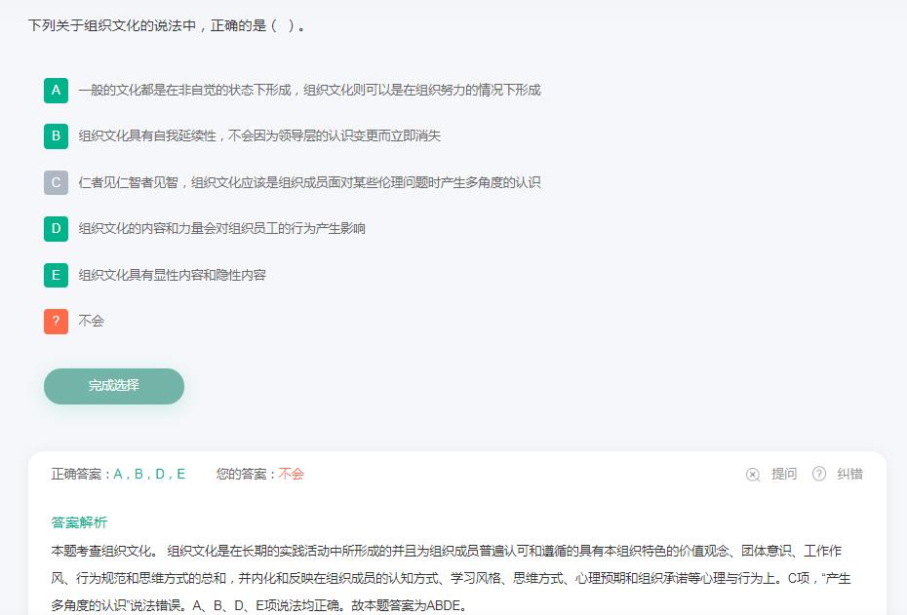The width and height of the screenshot is (907, 615).
Task: Select option A checkbox badge
Action: pyautogui.click(x=57, y=91)
